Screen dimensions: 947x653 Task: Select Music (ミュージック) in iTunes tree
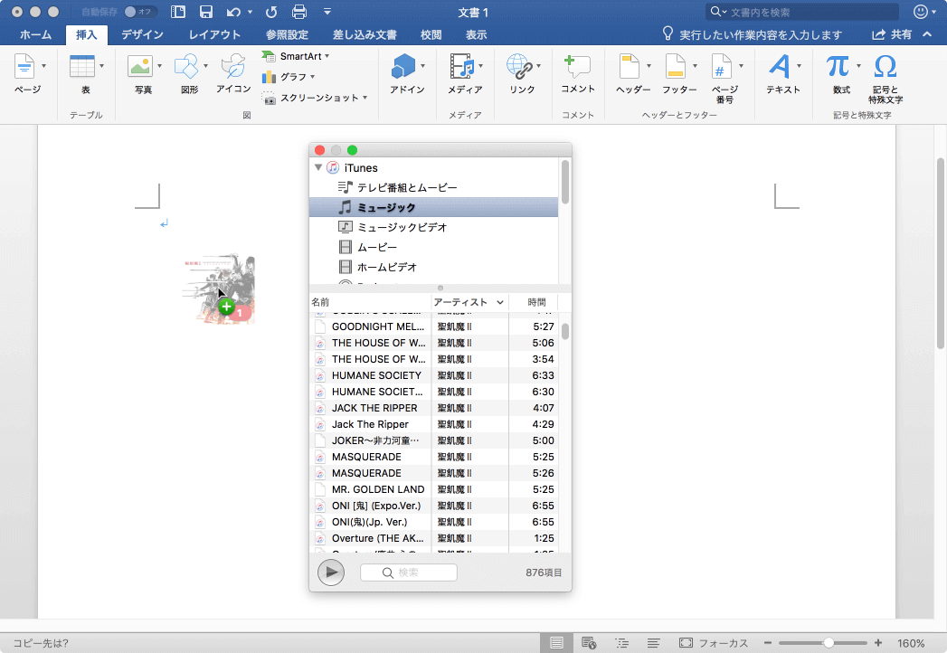pos(433,207)
